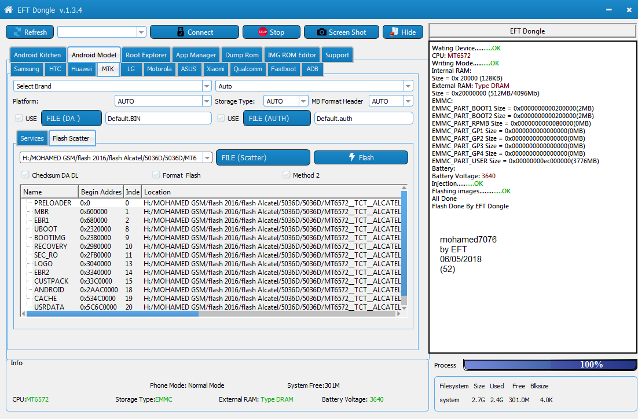Screen dimensions: 638x419
Task: Click the home icon in title bar
Action: pyautogui.click(x=8, y=9)
